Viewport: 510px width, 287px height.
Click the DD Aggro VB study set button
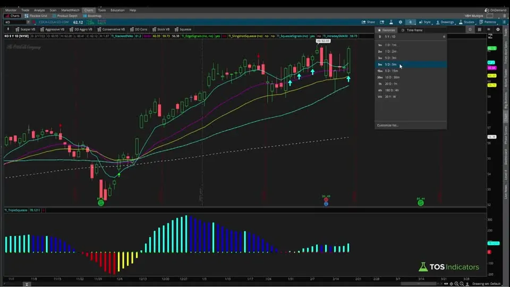(x=81, y=29)
